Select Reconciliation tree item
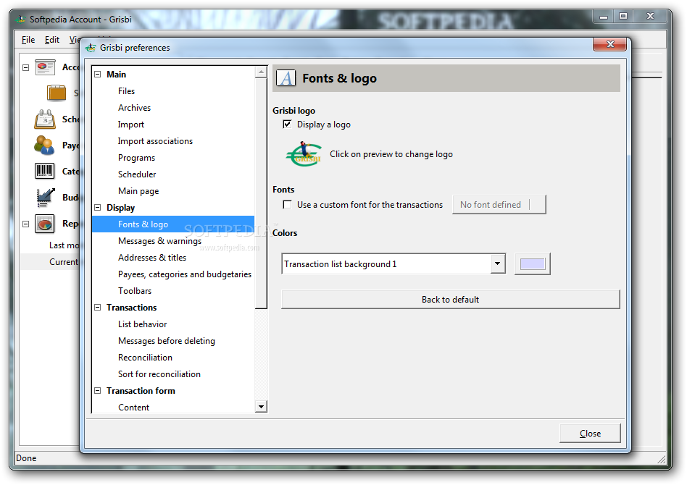The image size is (687, 485). pyautogui.click(x=145, y=357)
